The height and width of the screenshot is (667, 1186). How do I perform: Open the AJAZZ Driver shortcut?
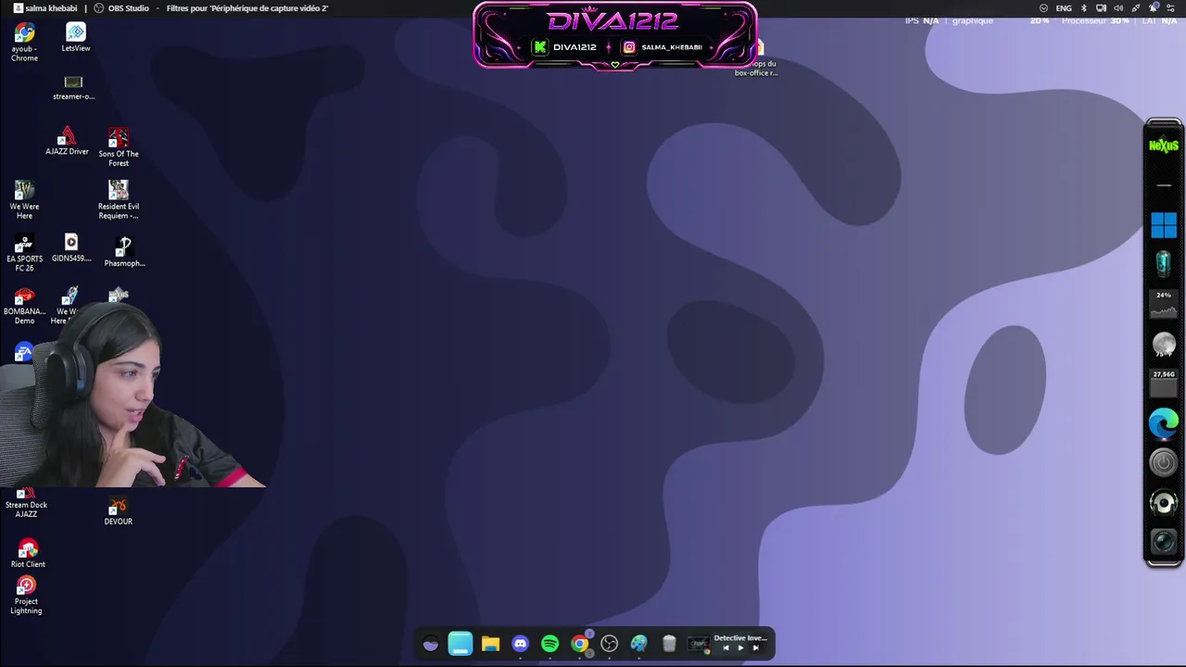(67, 142)
